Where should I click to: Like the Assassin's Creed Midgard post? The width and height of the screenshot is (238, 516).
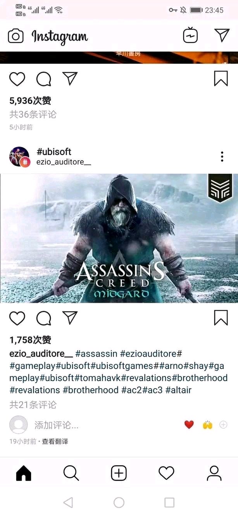[17, 318]
